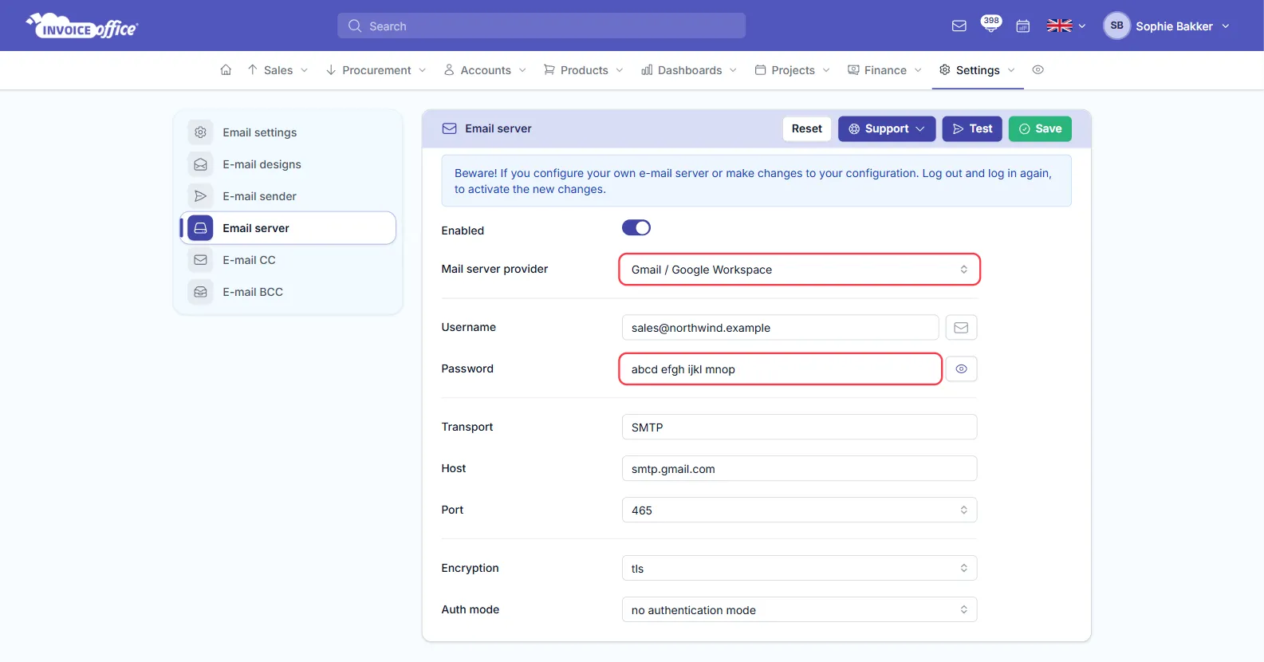Select Email server in sidebar
This screenshot has width=1264, height=662.
[288, 228]
